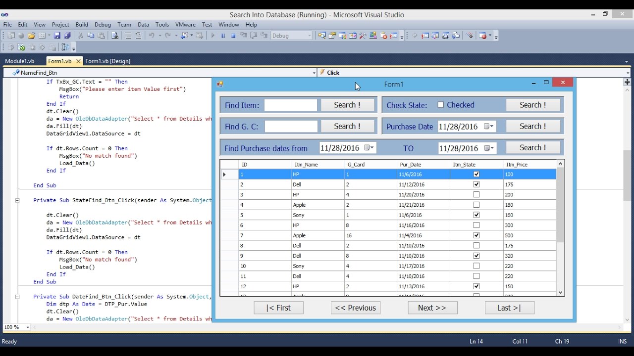The image size is (634, 356).
Task: Open the TO date calendar dropdown
Action: coord(488,148)
